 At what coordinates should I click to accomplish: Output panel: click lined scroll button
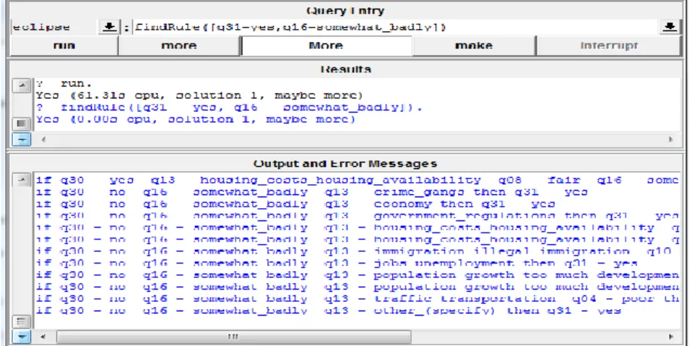pos(21,321)
